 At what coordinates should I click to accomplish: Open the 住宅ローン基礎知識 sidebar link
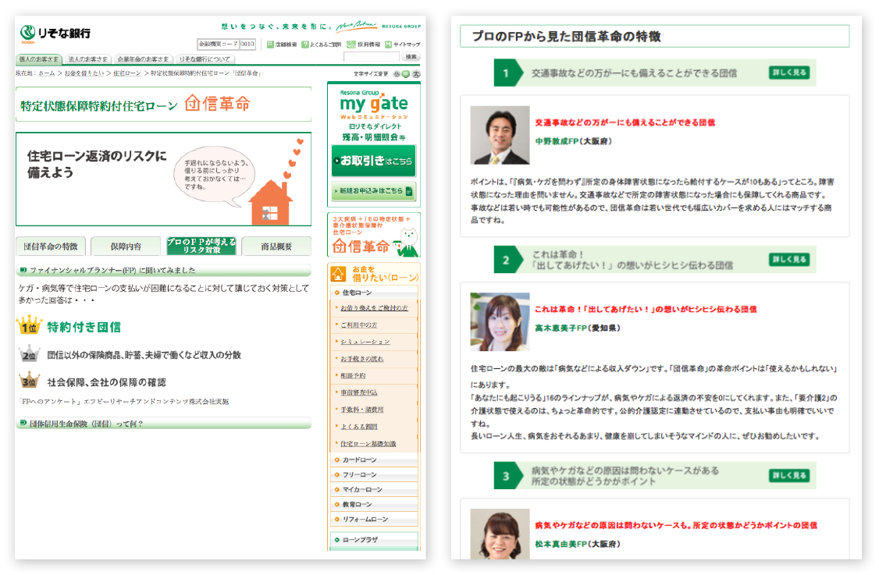[368, 443]
